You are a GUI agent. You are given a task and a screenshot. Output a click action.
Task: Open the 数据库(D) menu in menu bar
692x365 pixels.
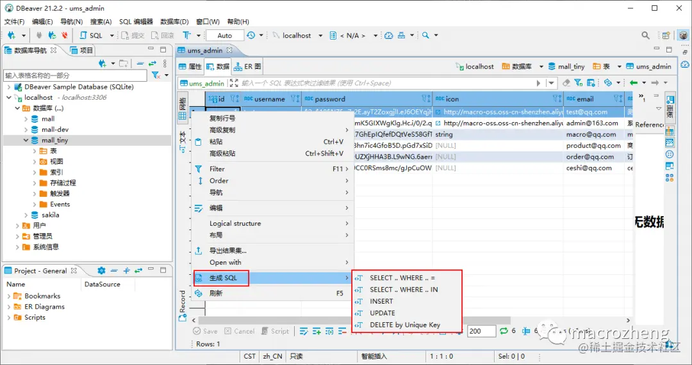pyautogui.click(x=174, y=22)
